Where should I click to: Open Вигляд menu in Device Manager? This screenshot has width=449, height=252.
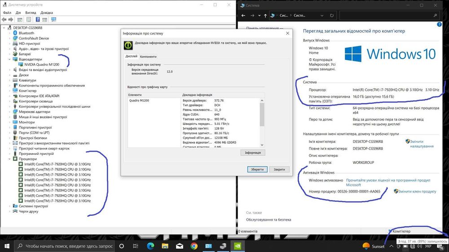[x=31, y=13]
